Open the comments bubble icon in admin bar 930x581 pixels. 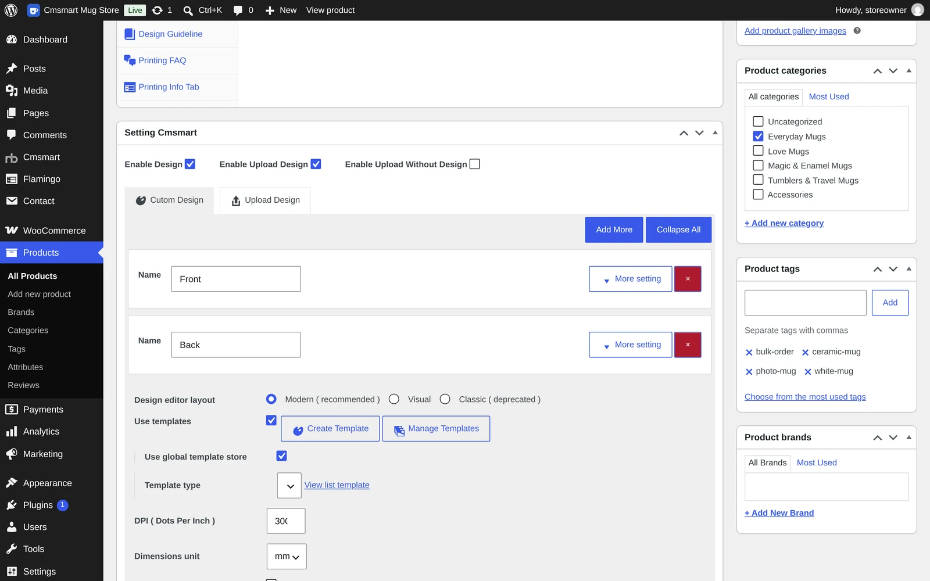click(238, 10)
